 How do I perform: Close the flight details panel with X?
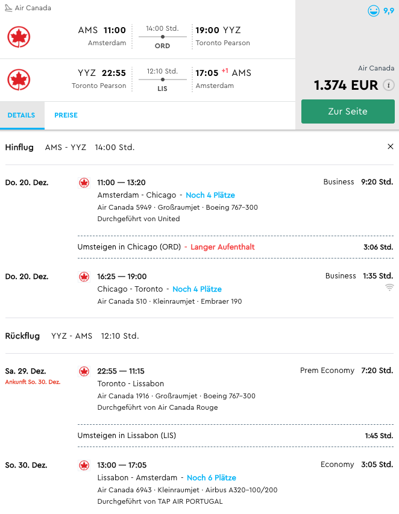click(390, 146)
